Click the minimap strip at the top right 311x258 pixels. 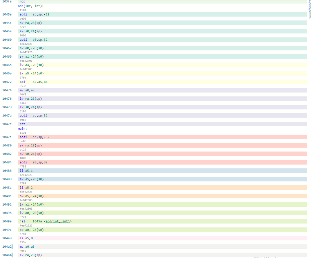310,9
